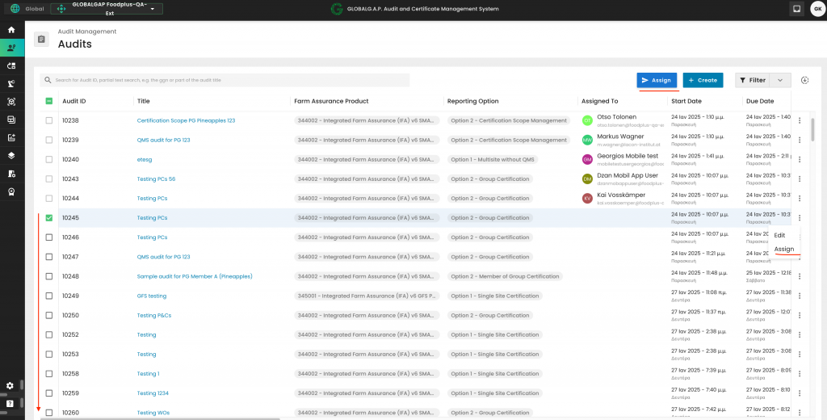This screenshot has height=420, width=827.
Task: Click the download export icon
Action: tap(804, 80)
